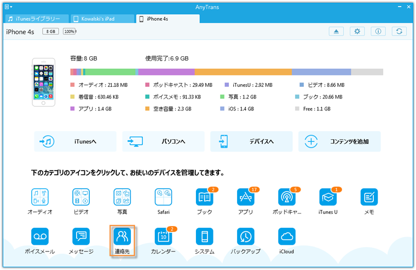Click the iPhone device thumbnail image

point(43,82)
